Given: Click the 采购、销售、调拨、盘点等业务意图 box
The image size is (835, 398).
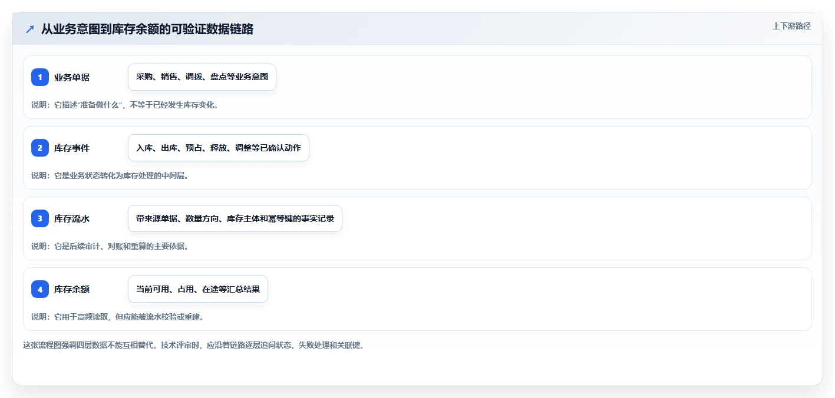Looking at the screenshot, I should click(202, 77).
